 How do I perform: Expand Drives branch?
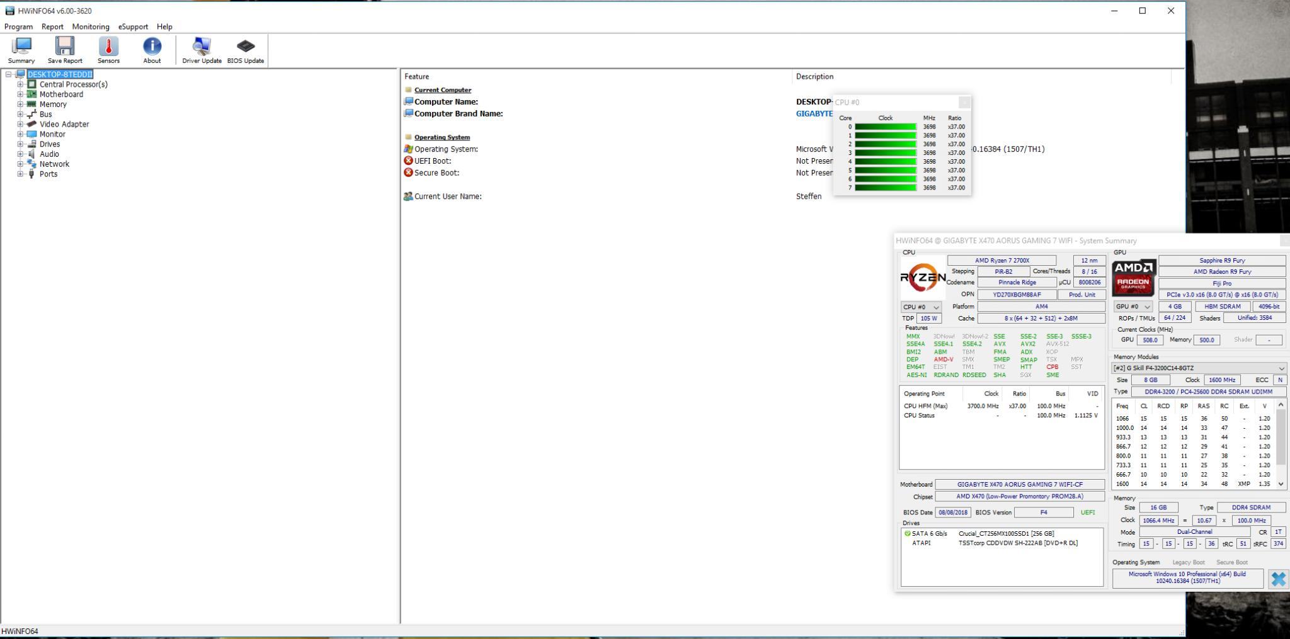[20, 144]
